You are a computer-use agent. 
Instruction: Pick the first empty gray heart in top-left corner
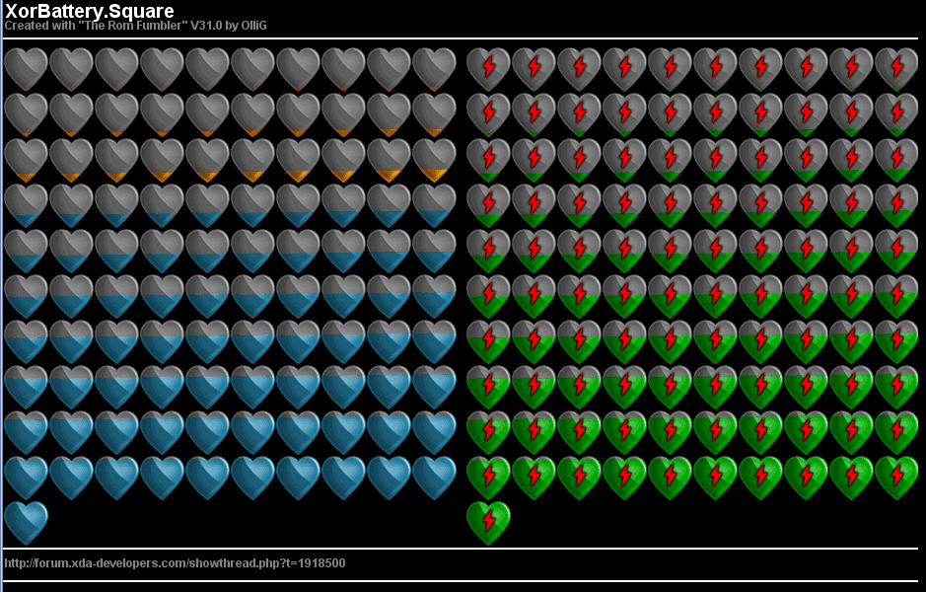click(x=26, y=69)
